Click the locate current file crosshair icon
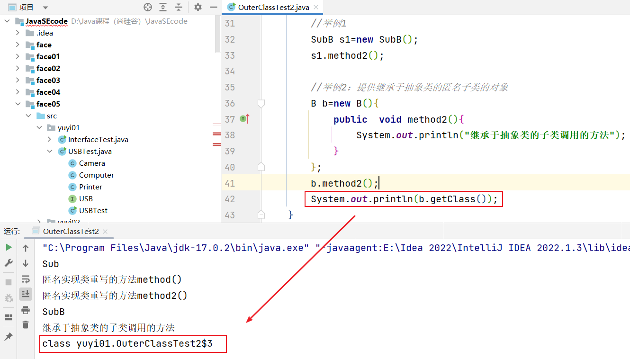Screen dimensions: 630x359 (x=148, y=7)
